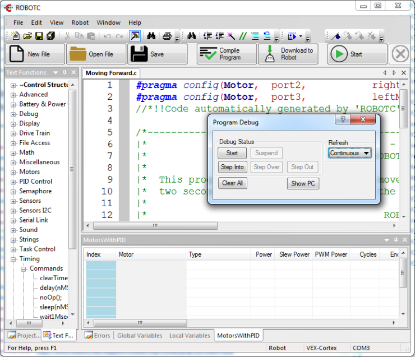Click the small undo arrow icon
The height and width of the screenshot is (357, 415).
coord(107,36)
